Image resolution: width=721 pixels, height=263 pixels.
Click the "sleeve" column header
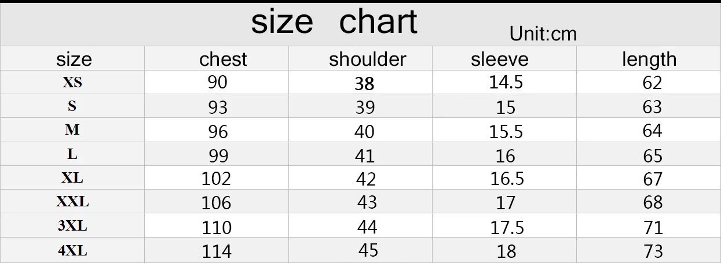(x=500, y=59)
